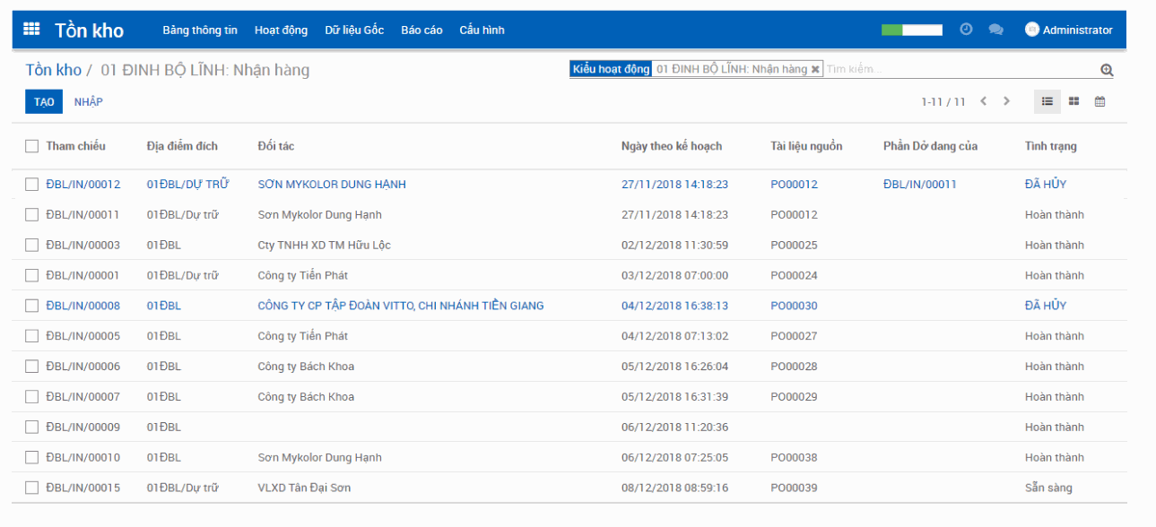Switch to kanban view icon
Image resolution: width=1156 pixels, height=527 pixels.
pos(1073,101)
